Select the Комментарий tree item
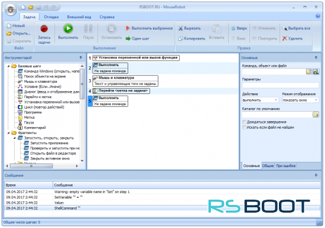The height and width of the screenshot is (228, 325). pos(32,128)
